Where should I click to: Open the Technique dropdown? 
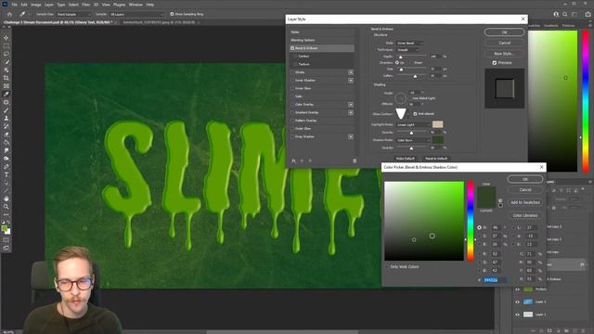click(407, 50)
